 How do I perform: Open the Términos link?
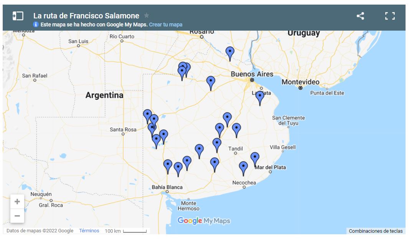89,231
